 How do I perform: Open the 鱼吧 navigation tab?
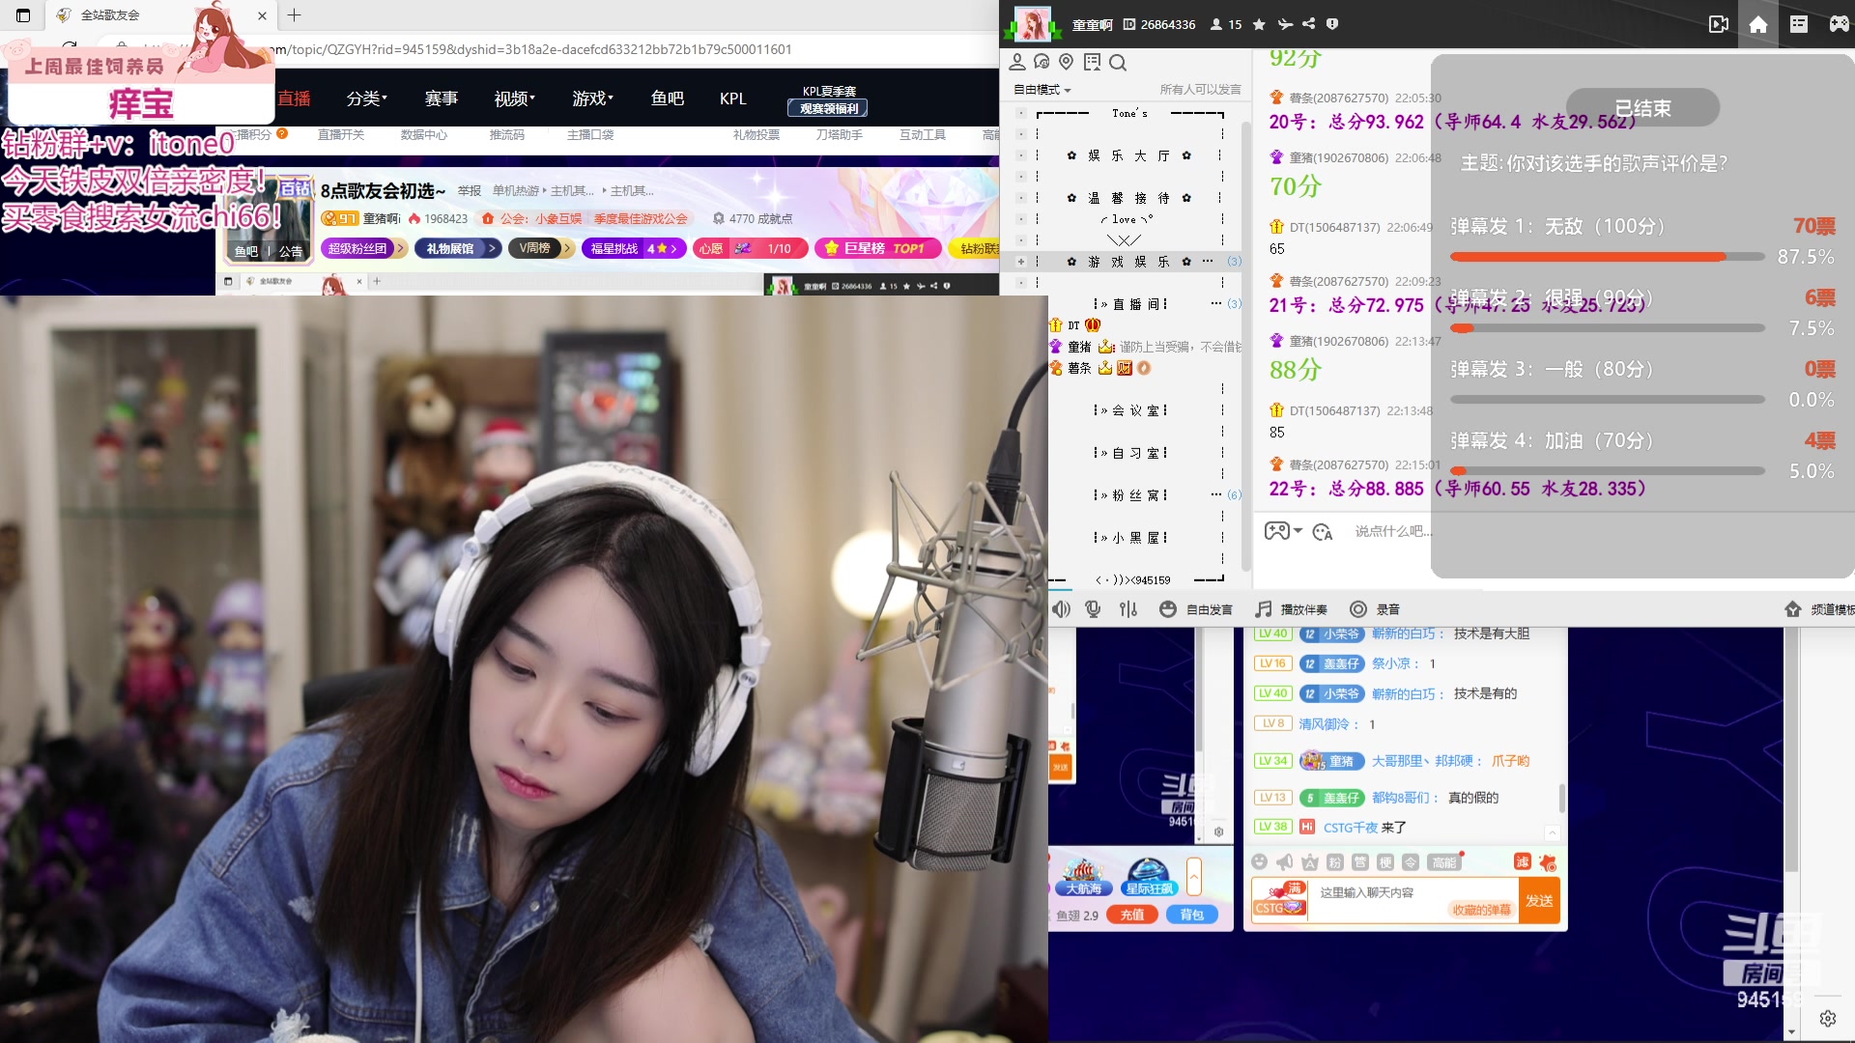click(x=667, y=99)
